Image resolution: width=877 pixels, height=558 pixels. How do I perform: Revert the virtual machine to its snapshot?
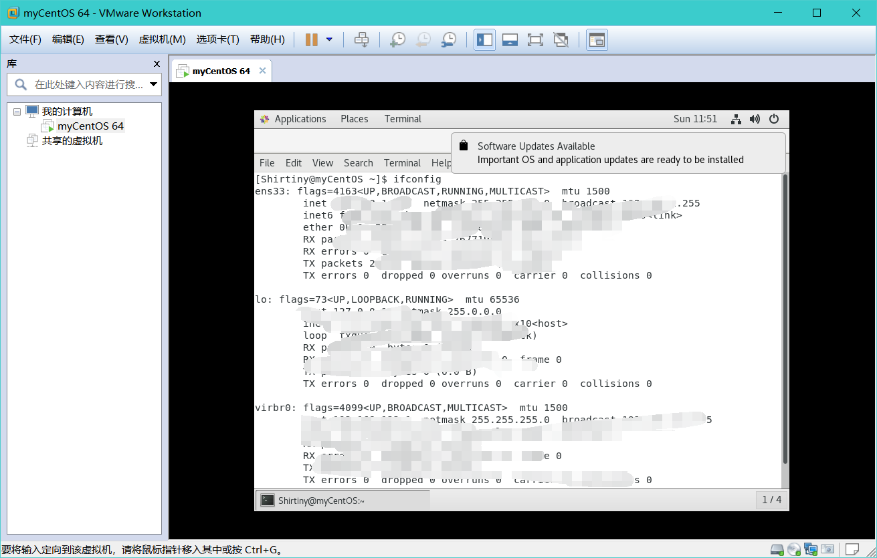pyautogui.click(x=423, y=40)
